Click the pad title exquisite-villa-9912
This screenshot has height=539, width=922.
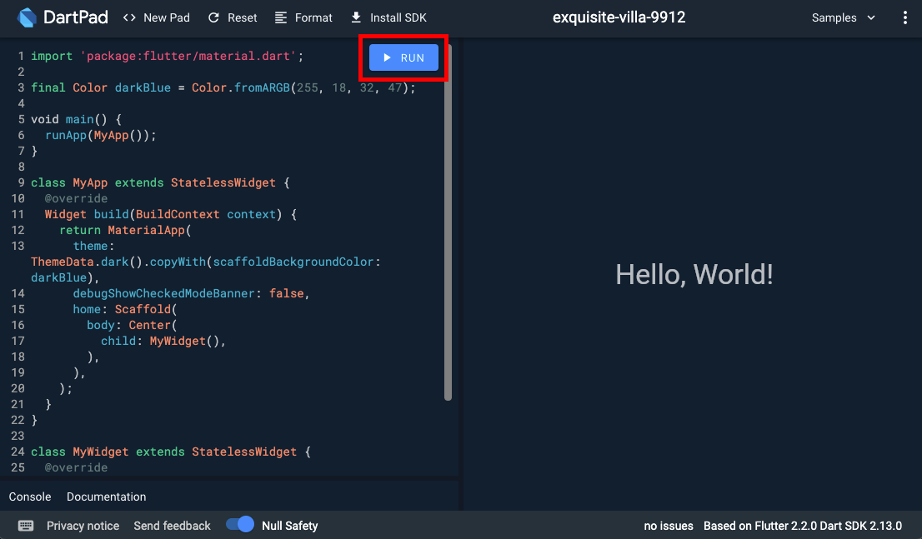pos(619,17)
